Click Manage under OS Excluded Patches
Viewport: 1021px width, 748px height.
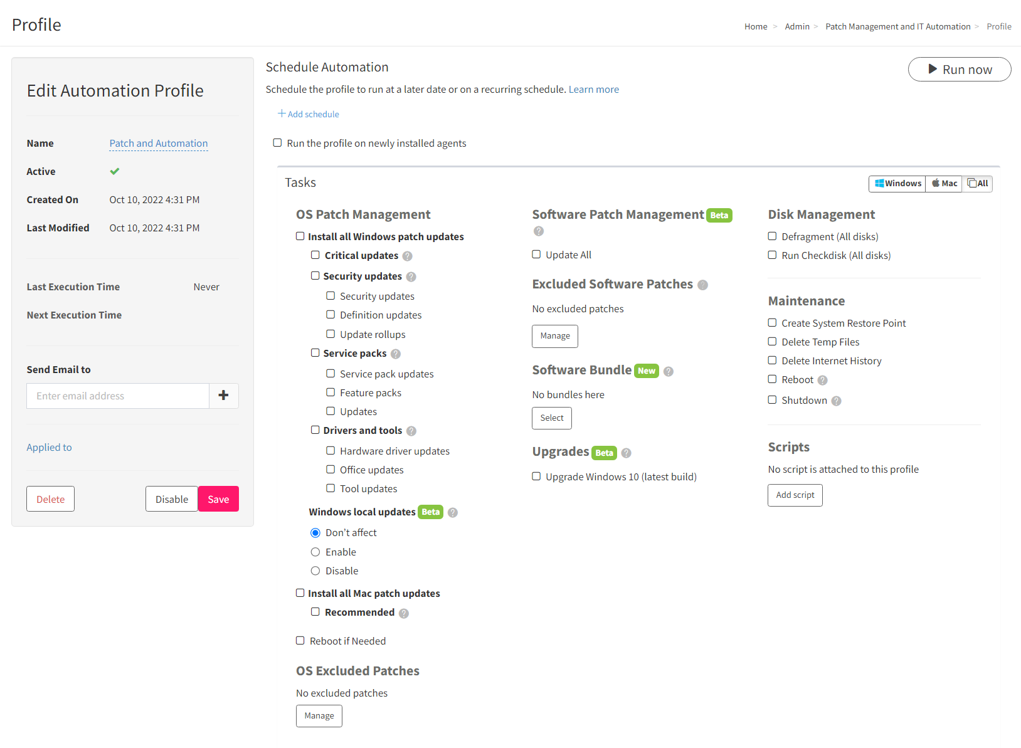point(319,716)
